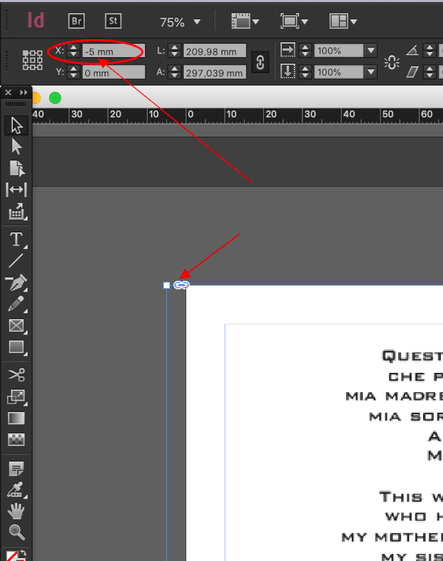The image size is (443, 561).
Task: Expand tools panel with double arrows
Action: click(x=24, y=92)
